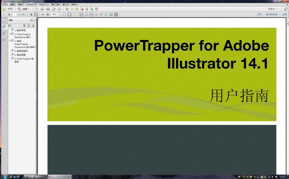Click the email envelope toolbar icon

[x=59, y=9]
